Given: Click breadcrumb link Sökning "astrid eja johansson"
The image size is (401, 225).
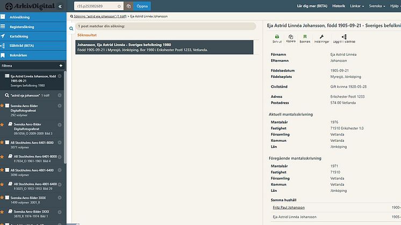Looking at the screenshot, I should pos(100,16).
